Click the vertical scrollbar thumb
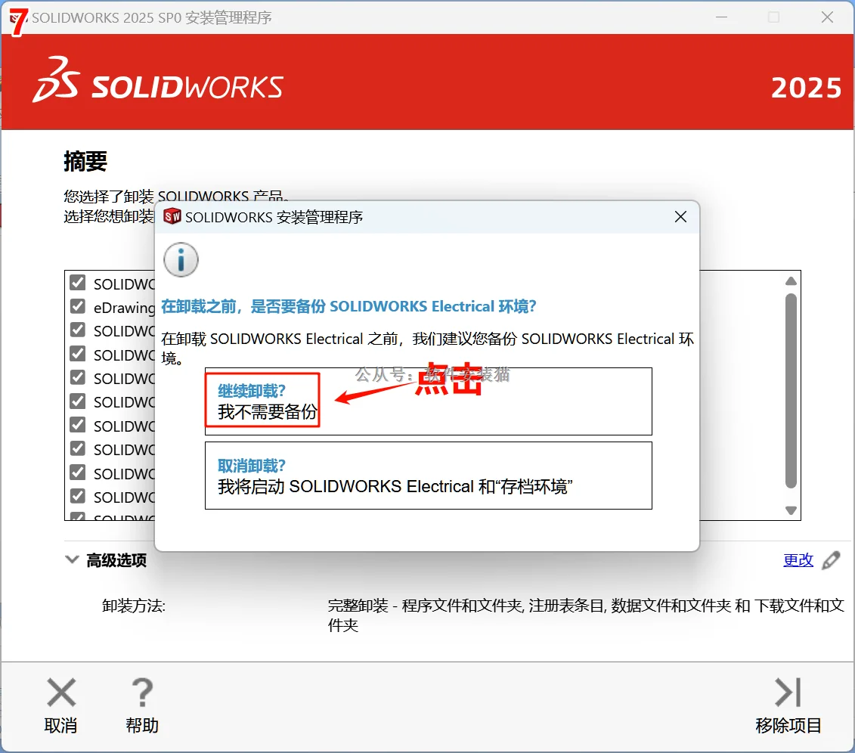This screenshot has width=855, height=753. 791,393
